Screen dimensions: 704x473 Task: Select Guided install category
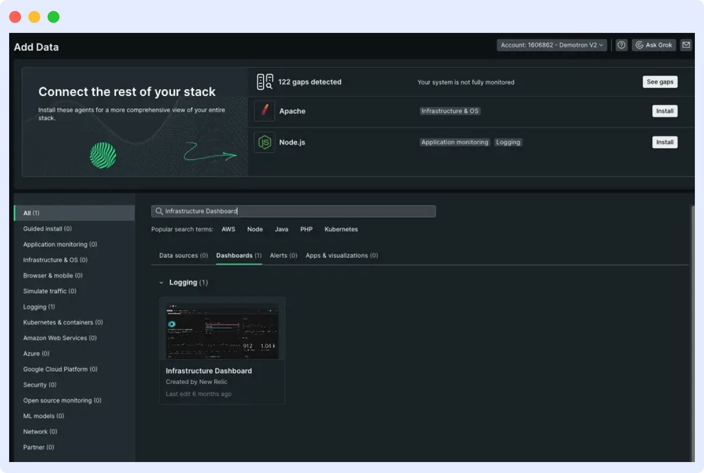48,229
